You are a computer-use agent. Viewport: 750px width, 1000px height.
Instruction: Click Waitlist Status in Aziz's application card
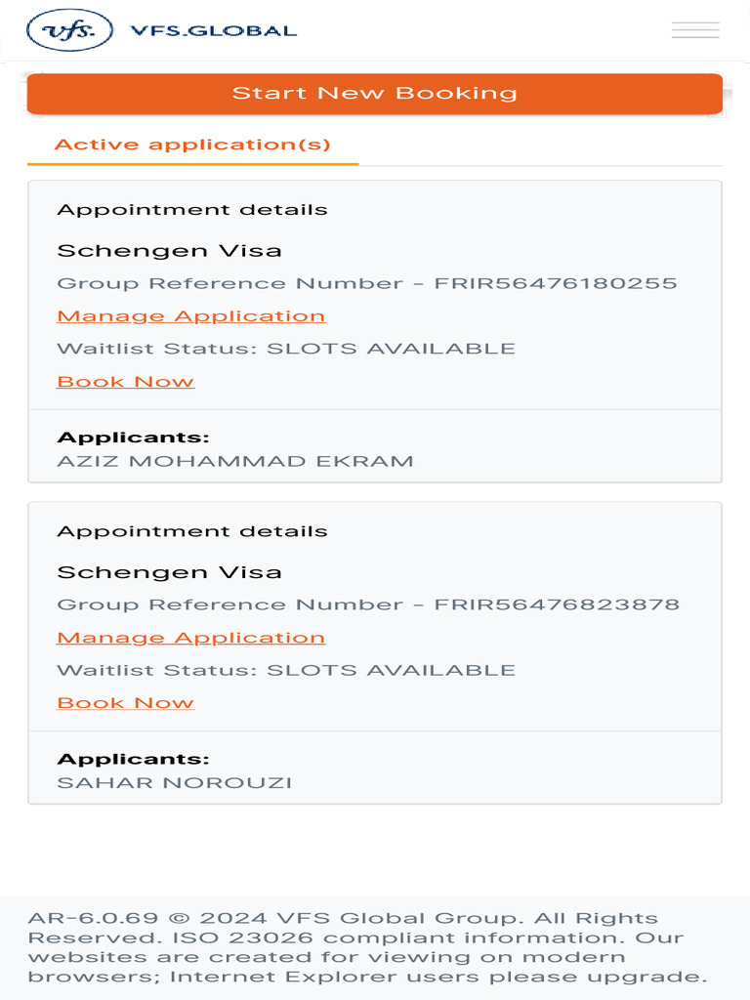tap(286, 349)
